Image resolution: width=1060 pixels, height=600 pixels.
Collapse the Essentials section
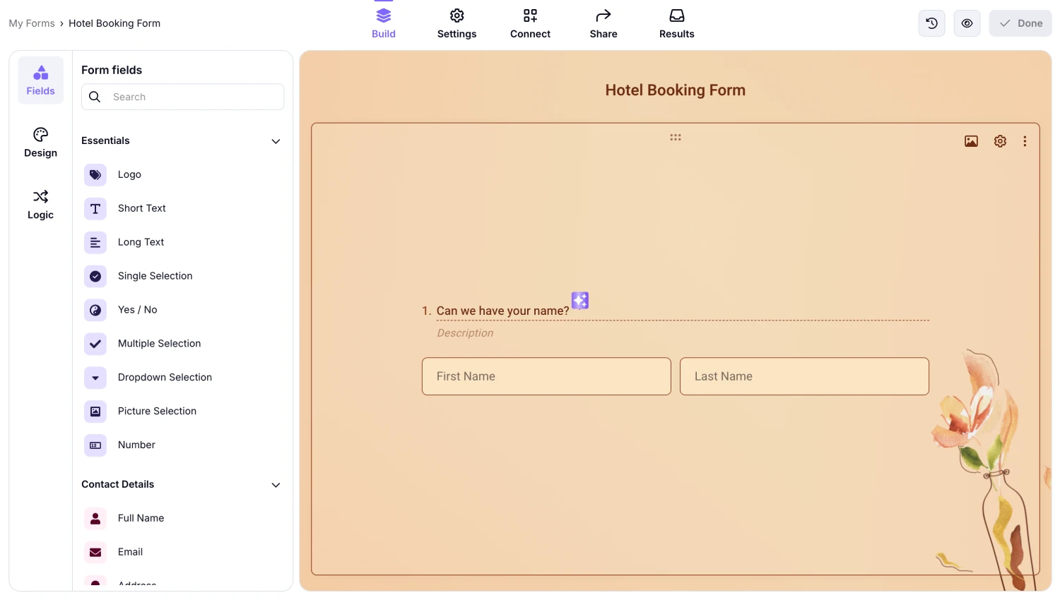click(x=276, y=141)
